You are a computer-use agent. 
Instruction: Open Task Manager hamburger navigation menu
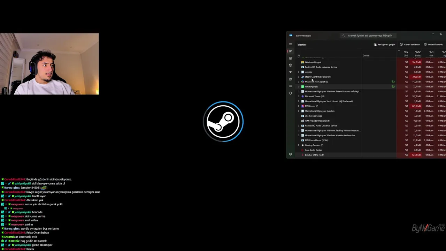pos(290,44)
